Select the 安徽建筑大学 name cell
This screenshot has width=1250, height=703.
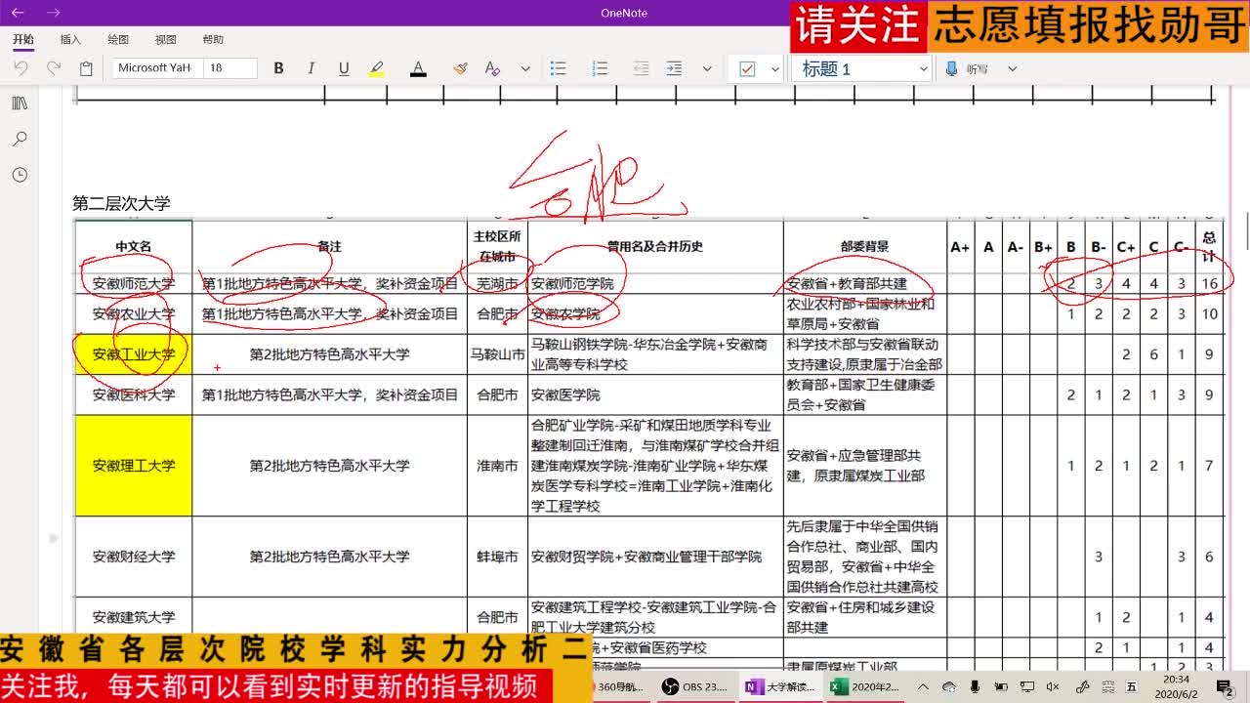point(134,617)
